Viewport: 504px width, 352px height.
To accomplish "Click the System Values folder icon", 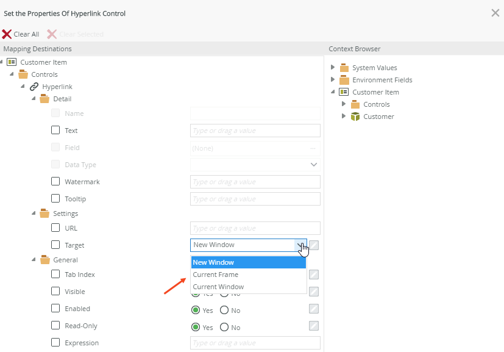I will point(344,68).
